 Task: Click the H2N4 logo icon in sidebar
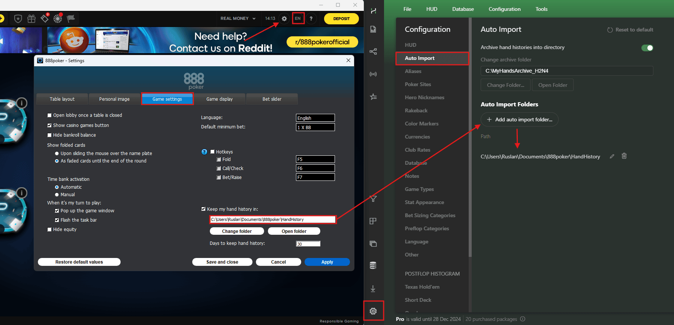tap(374, 11)
